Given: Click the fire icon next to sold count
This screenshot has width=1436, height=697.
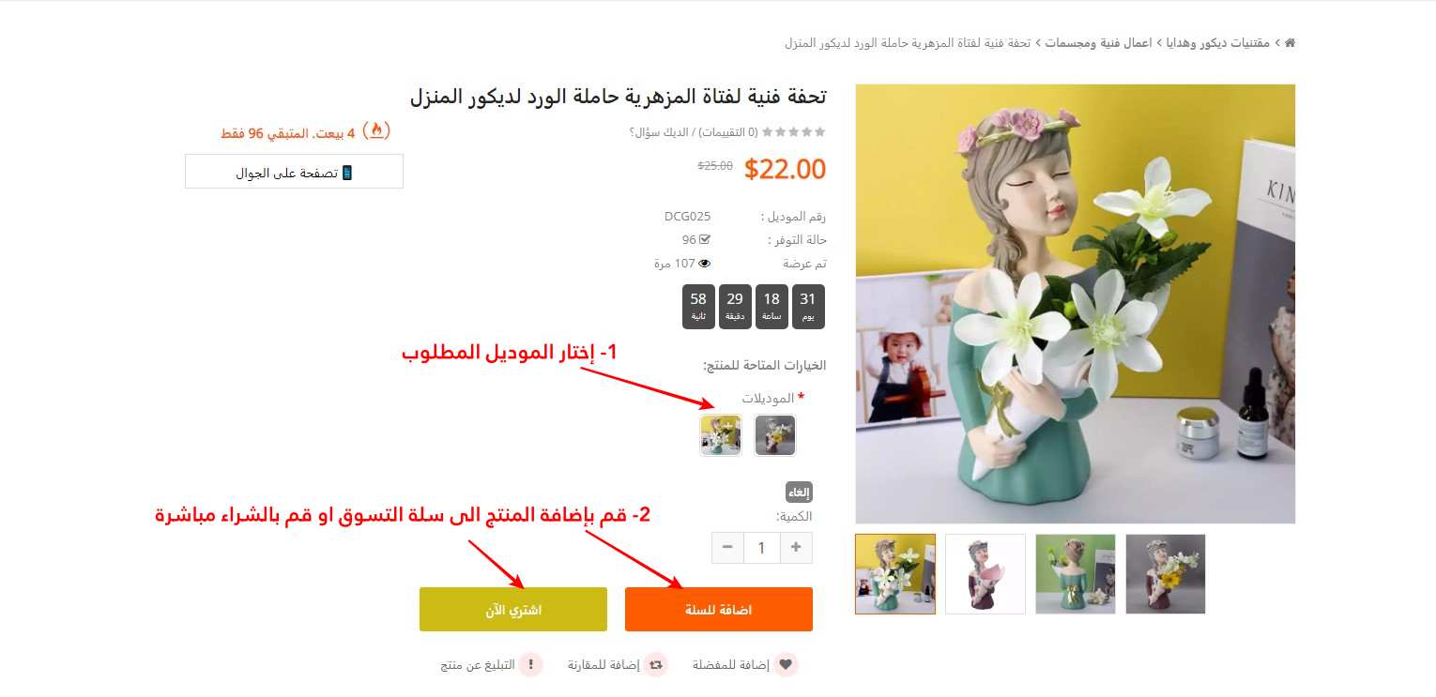Looking at the screenshot, I should 376,130.
